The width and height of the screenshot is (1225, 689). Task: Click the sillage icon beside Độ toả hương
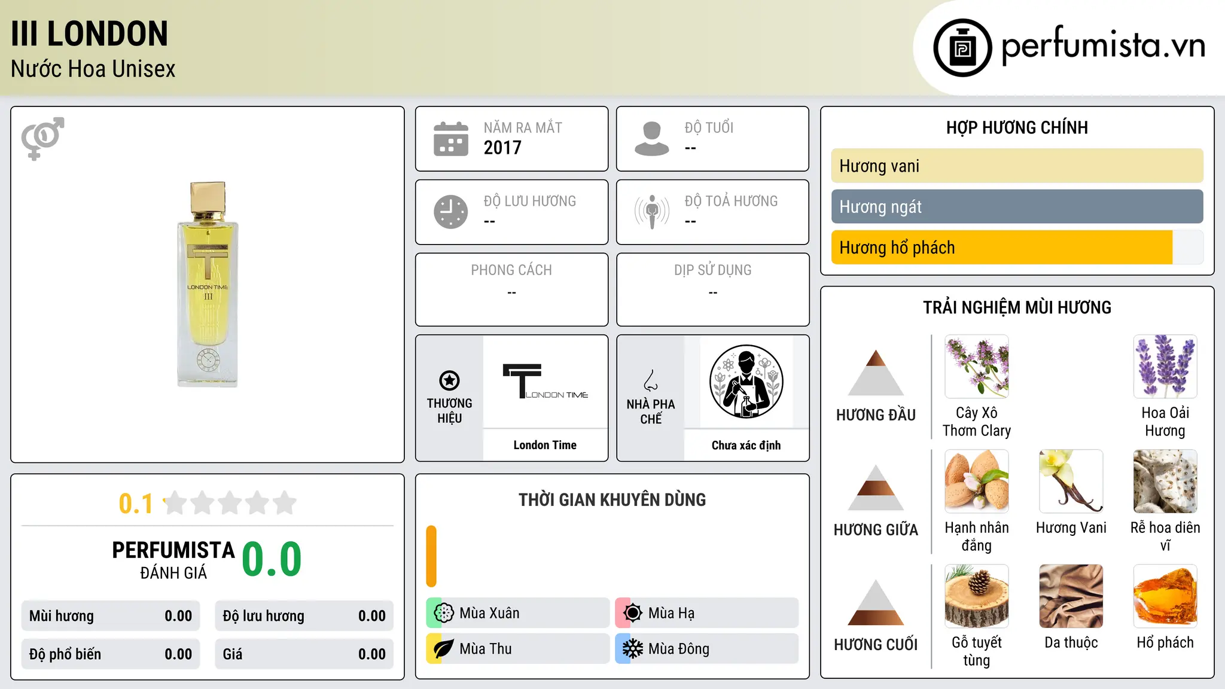pyautogui.click(x=652, y=212)
